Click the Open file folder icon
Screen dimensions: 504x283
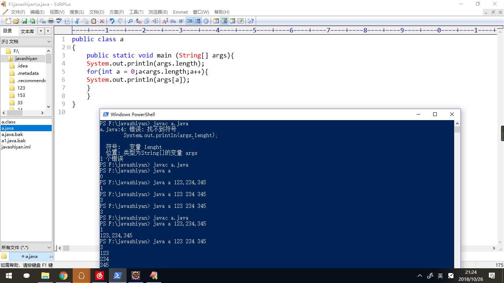pyautogui.click(x=16, y=21)
